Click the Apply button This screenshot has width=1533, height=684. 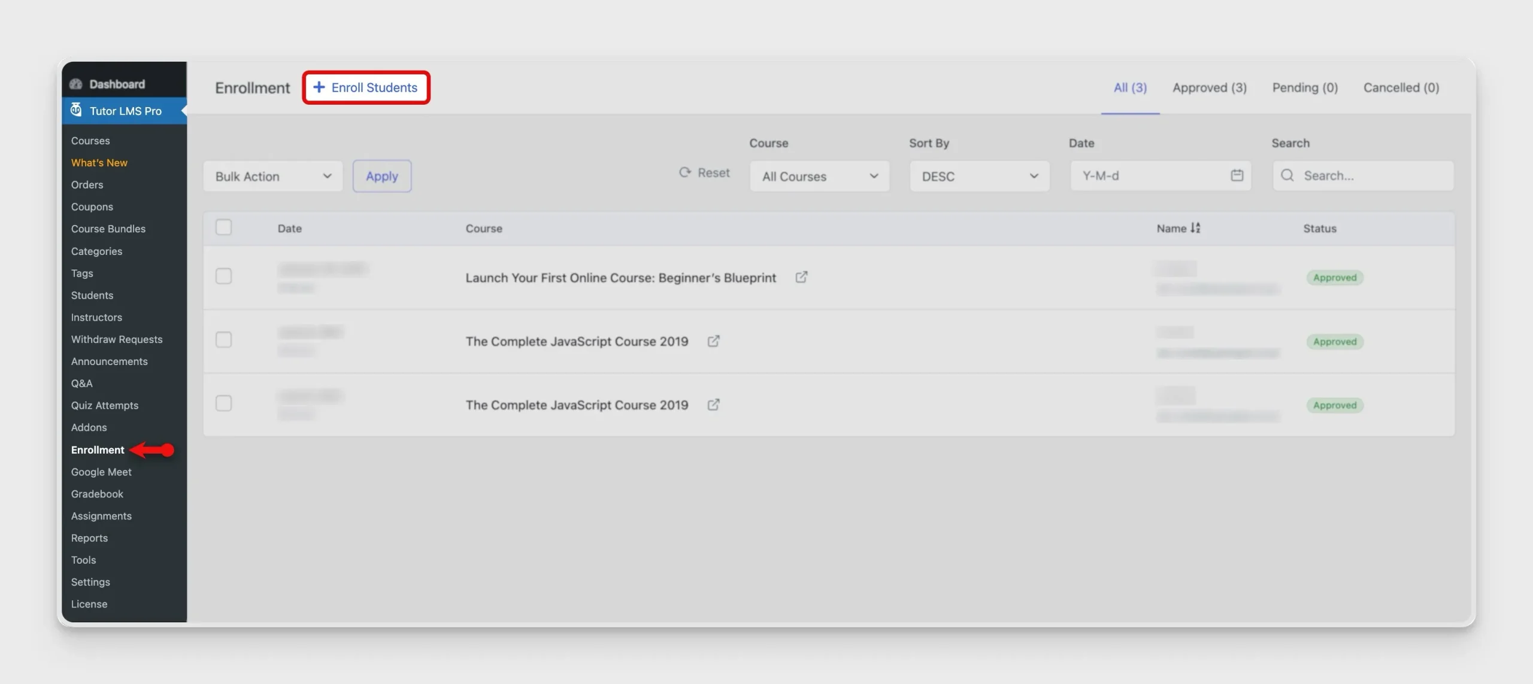pos(382,176)
